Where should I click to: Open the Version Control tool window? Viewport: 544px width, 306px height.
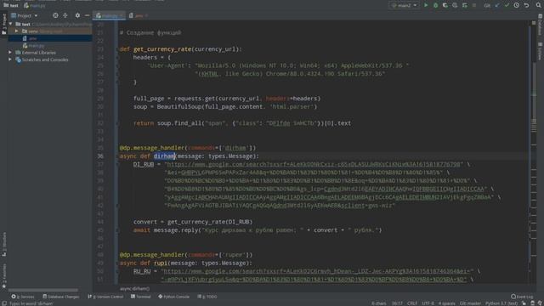pyautogui.click(x=105, y=297)
